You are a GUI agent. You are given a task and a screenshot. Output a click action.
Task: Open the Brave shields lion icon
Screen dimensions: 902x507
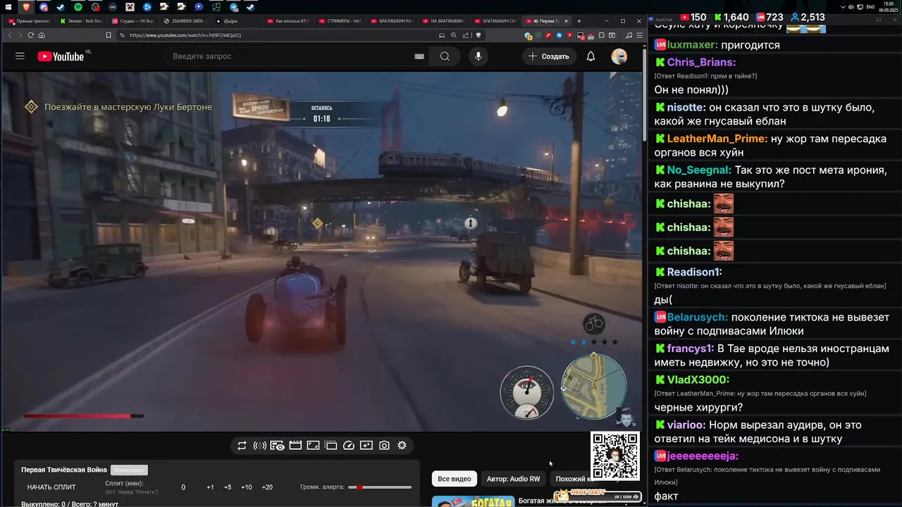pyautogui.click(x=478, y=35)
